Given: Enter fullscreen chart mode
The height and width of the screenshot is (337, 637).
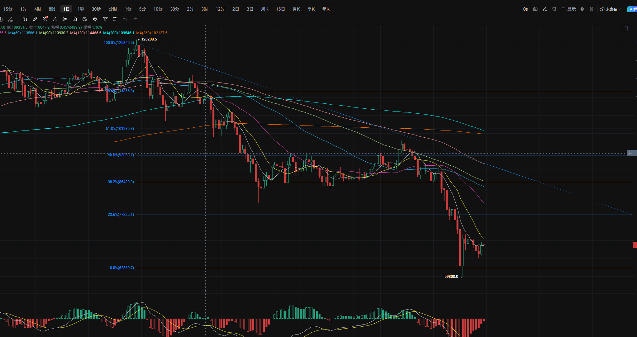Looking at the screenshot, I should [x=591, y=9].
